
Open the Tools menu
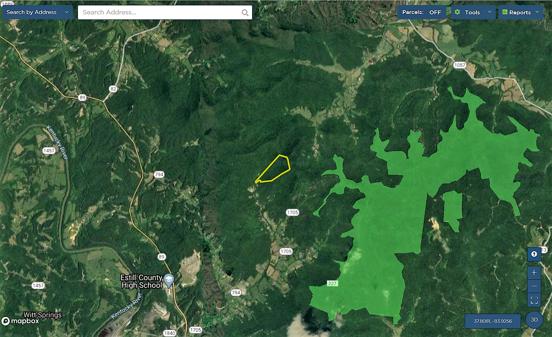[x=473, y=12]
